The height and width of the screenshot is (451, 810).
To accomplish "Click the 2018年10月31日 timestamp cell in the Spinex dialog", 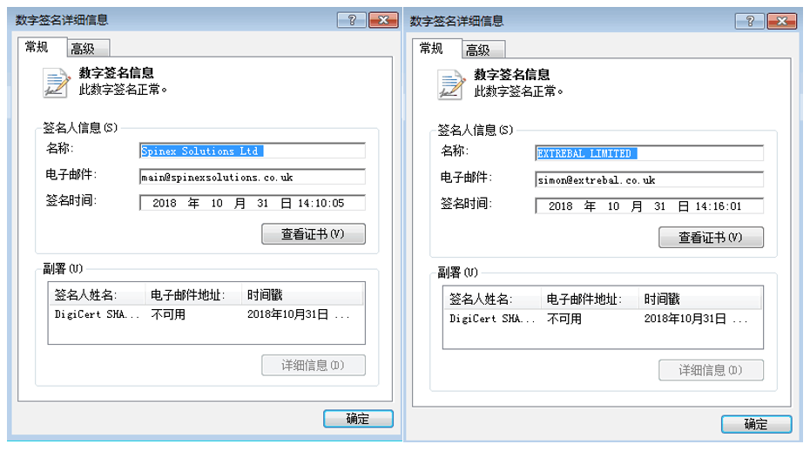I will 298,314.
